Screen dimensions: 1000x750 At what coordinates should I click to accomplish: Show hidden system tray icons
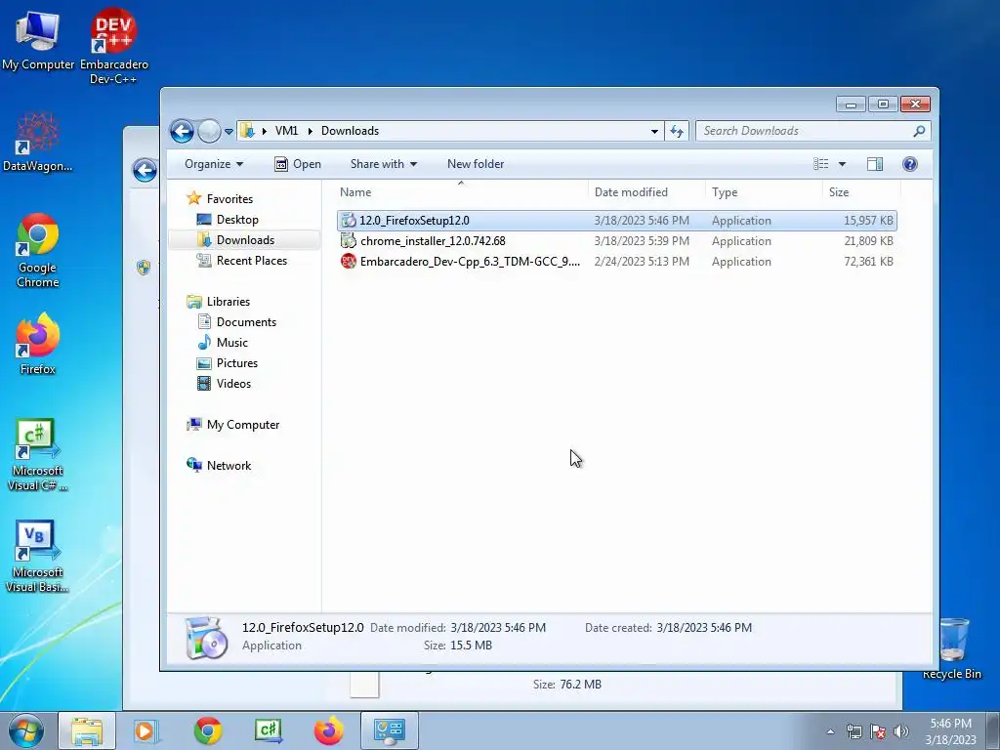click(830, 731)
